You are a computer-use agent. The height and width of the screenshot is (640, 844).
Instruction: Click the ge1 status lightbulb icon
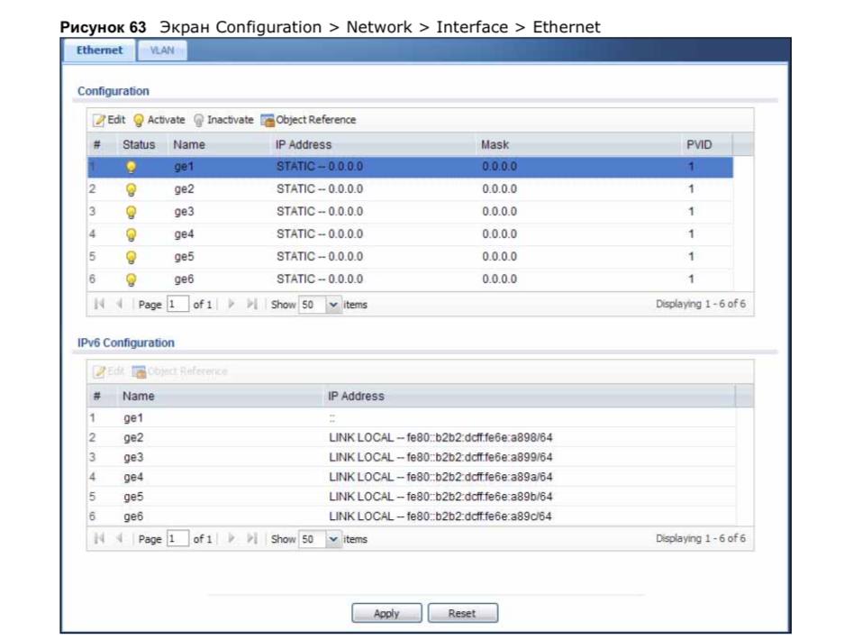coord(131,167)
